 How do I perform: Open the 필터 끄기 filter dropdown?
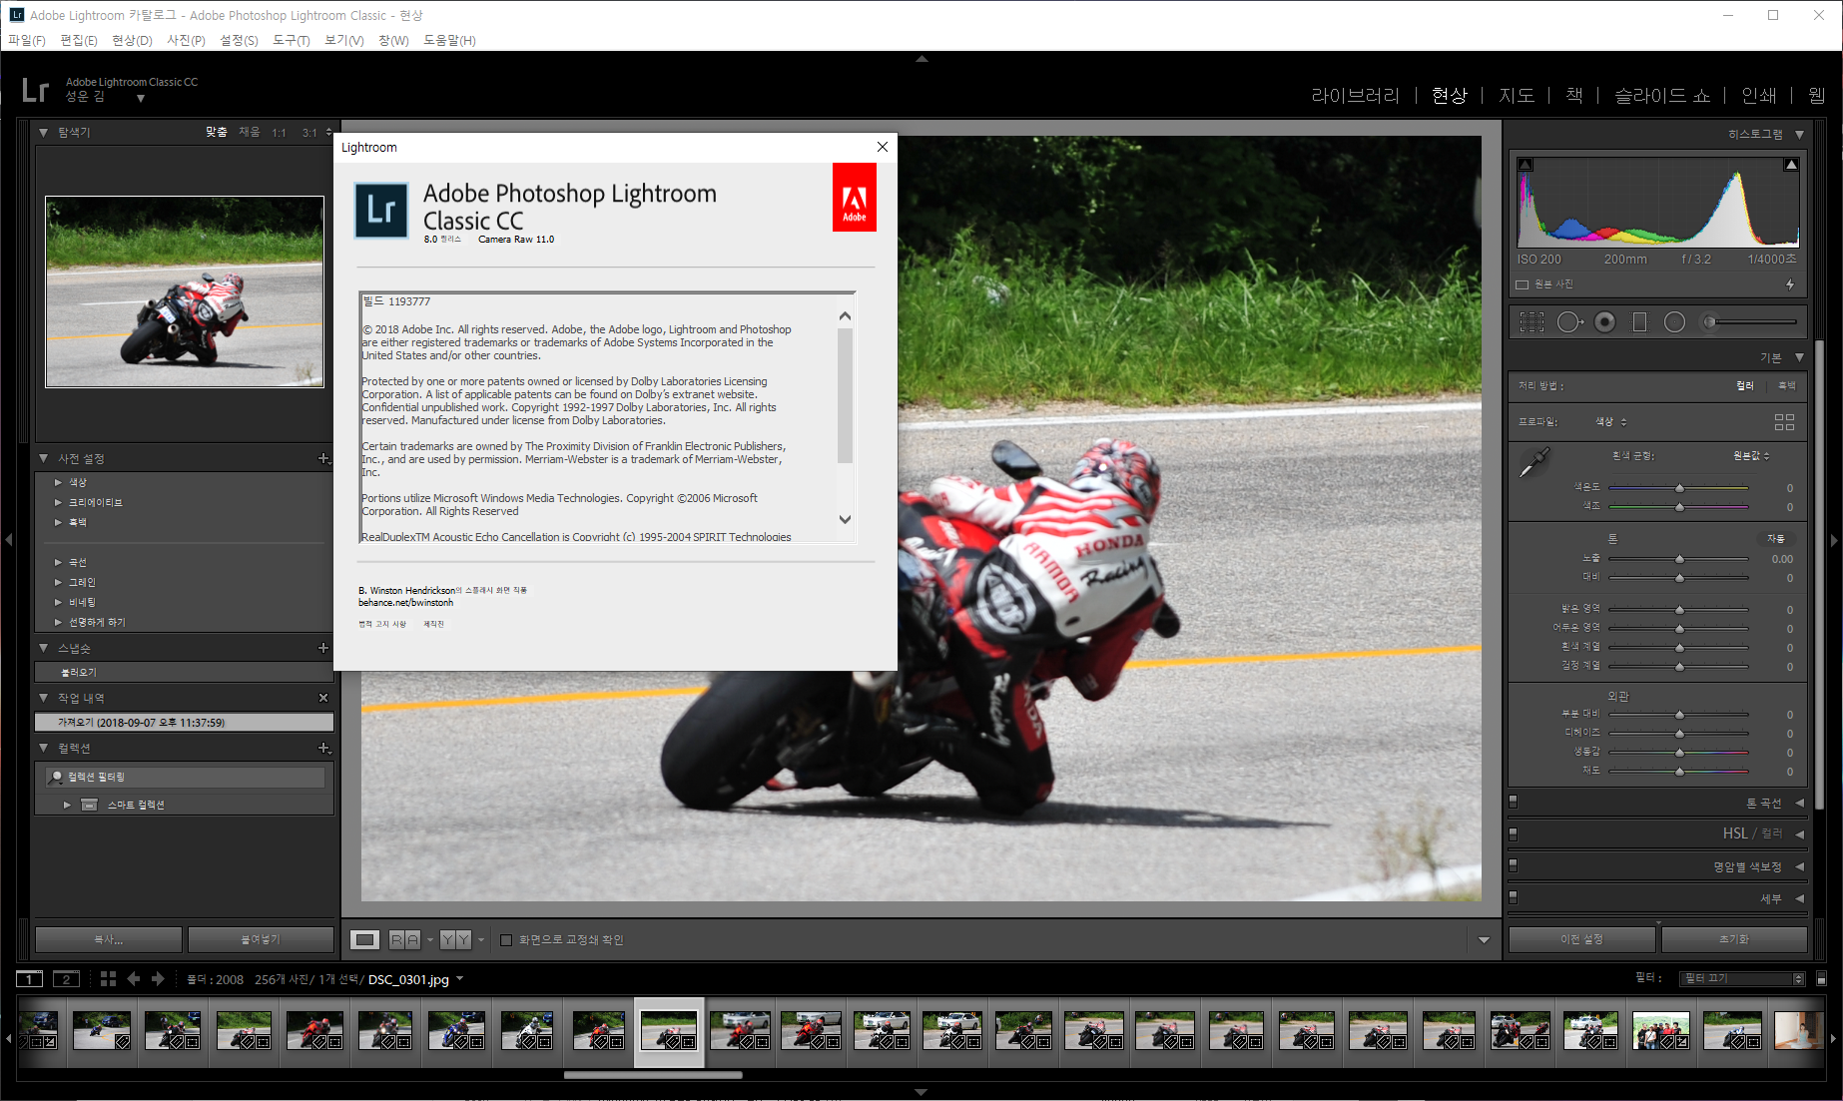point(1742,979)
